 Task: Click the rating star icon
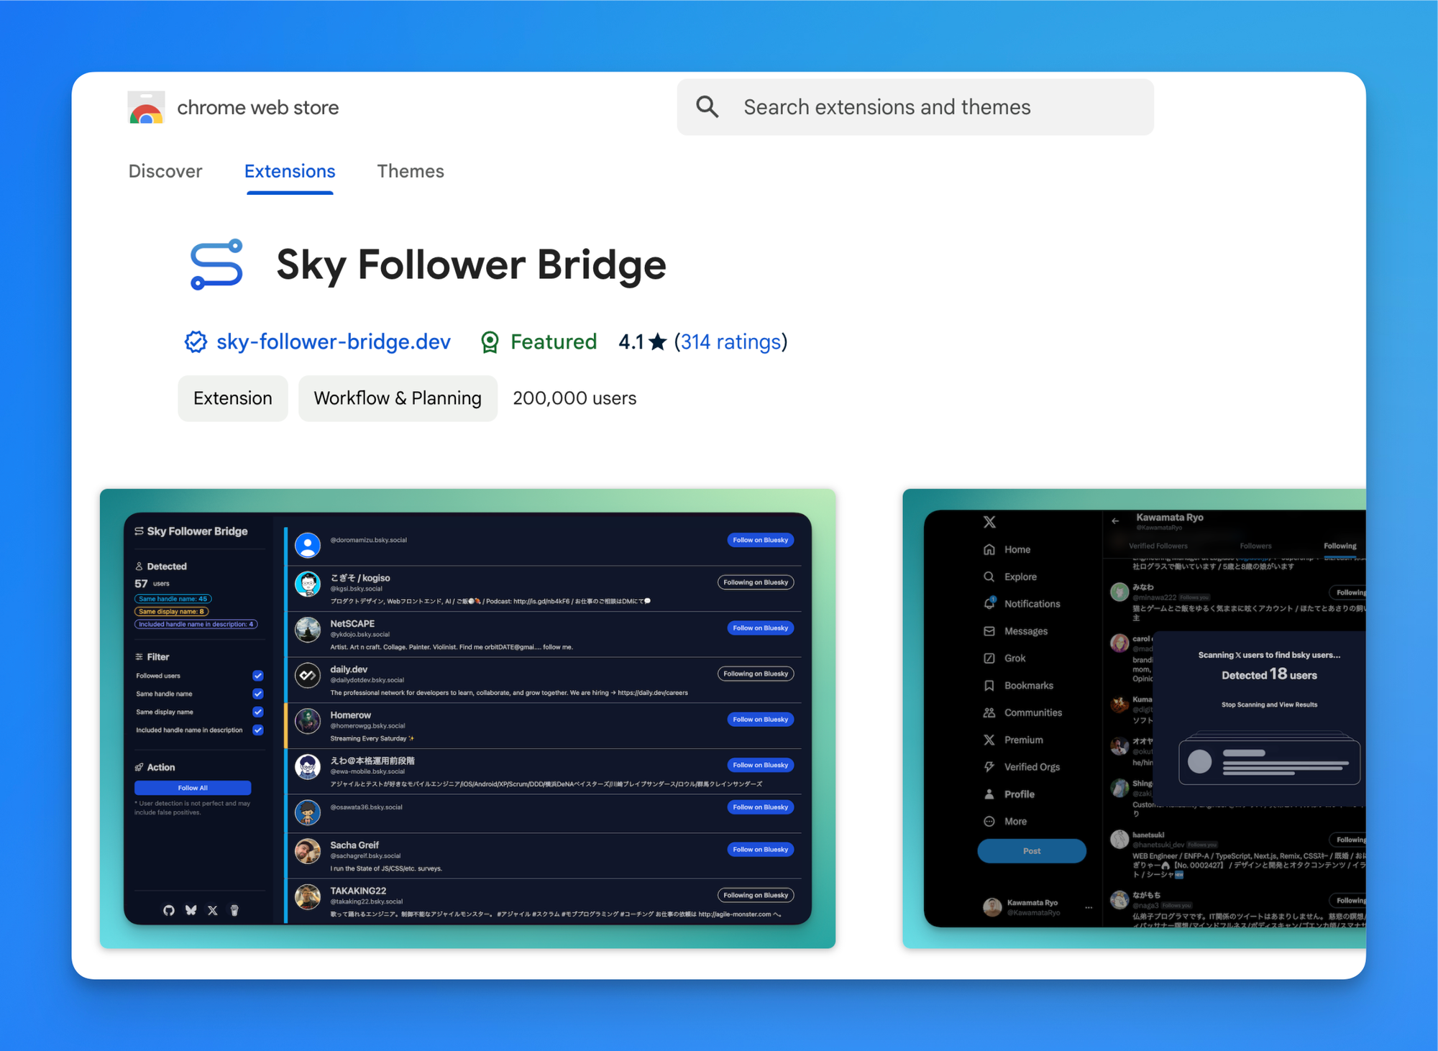pyautogui.click(x=657, y=341)
